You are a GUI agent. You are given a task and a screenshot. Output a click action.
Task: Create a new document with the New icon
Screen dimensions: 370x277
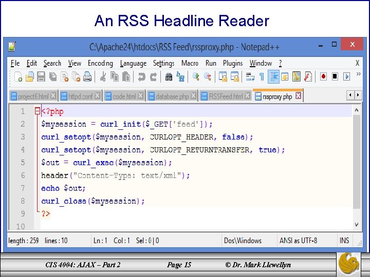18,77
